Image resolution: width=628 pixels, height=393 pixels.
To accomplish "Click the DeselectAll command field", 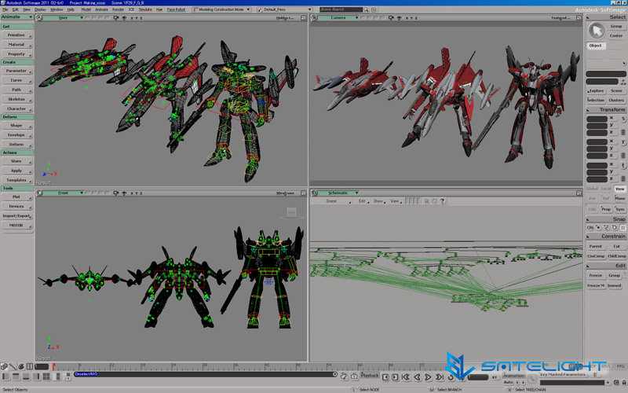I will click(x=206, y=374).
